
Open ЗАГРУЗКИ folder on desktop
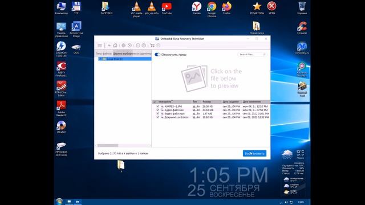click(x=107, y=8)
